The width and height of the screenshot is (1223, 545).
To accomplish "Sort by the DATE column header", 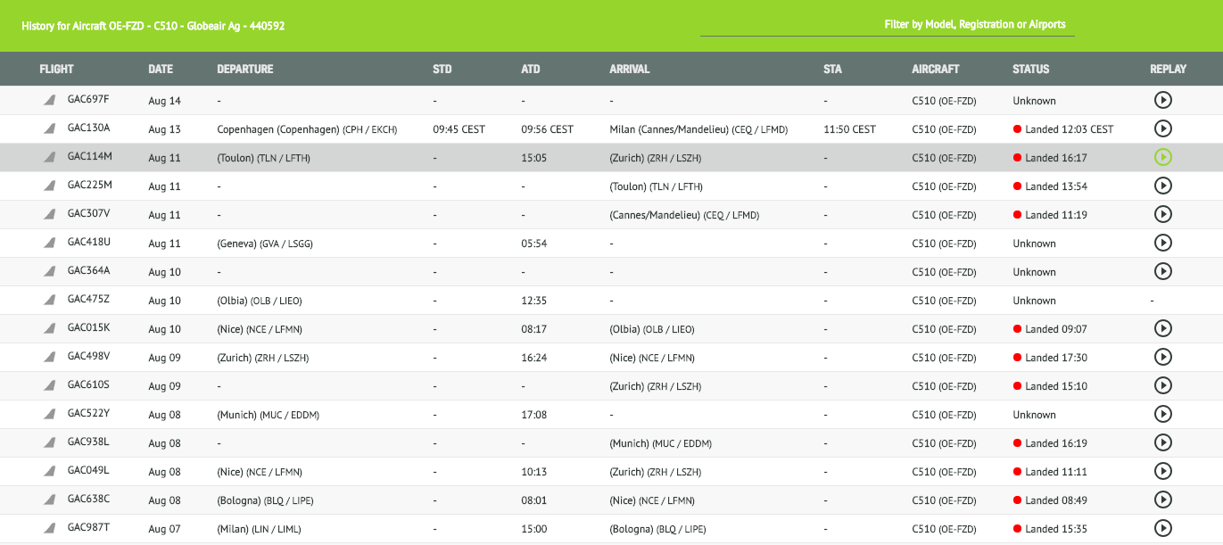I will (x=161, y=69).
